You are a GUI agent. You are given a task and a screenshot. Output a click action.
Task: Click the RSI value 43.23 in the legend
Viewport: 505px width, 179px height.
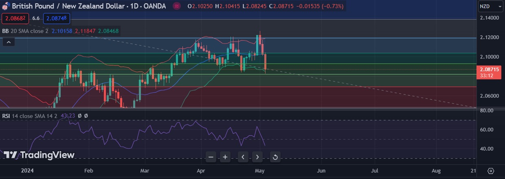click(68, 116)
